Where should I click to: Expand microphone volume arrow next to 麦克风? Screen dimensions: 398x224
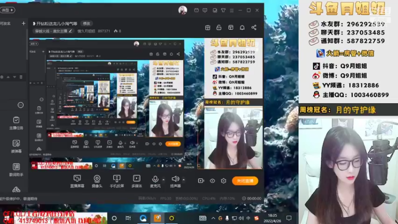tap(164, 180)
